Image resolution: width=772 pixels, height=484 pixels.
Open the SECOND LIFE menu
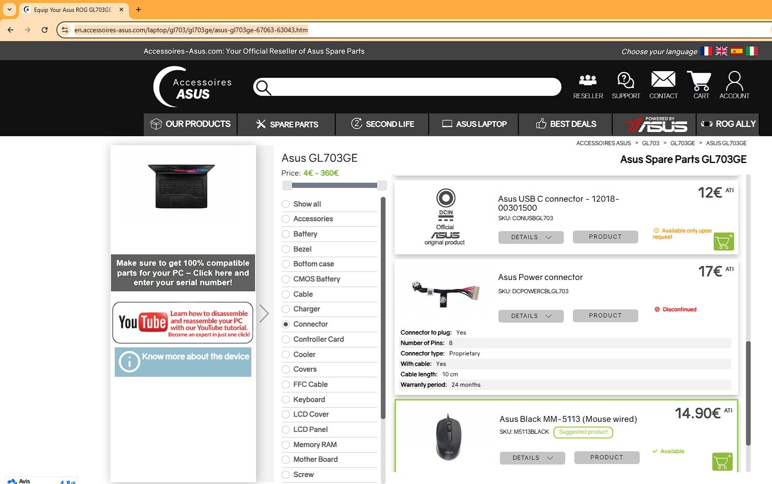pos(382,124)
